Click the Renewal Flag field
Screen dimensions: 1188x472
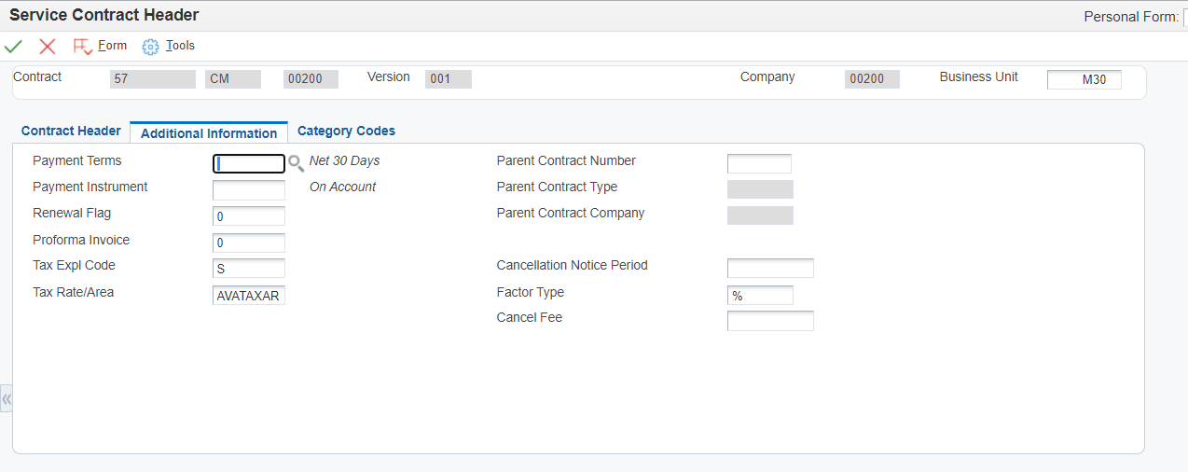point(249,216)
